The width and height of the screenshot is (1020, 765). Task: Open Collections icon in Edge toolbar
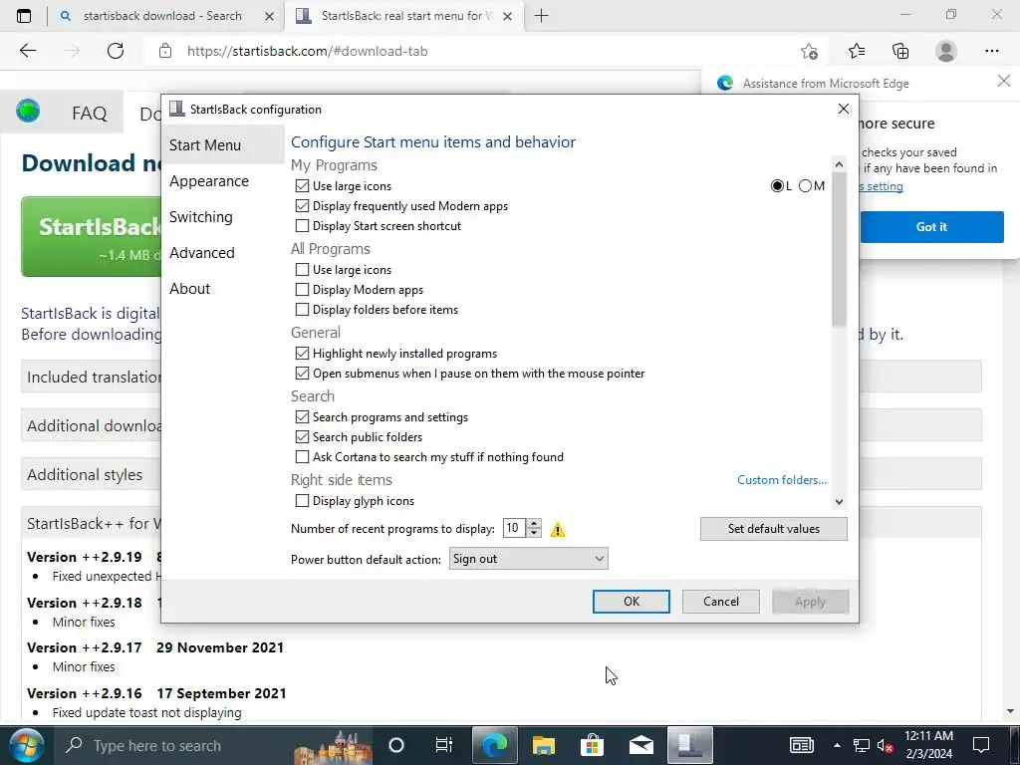(x=900, y=51)
